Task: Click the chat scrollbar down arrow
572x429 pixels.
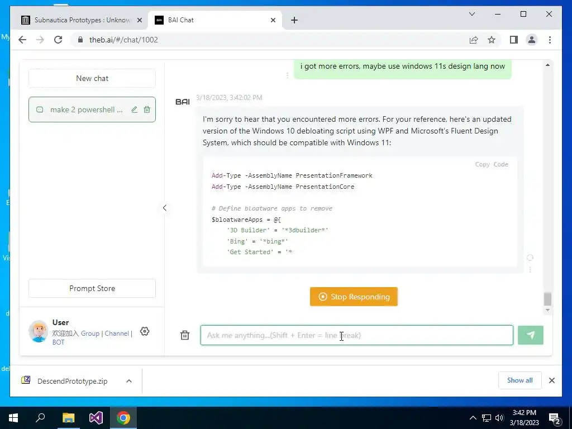Action: 547,310
